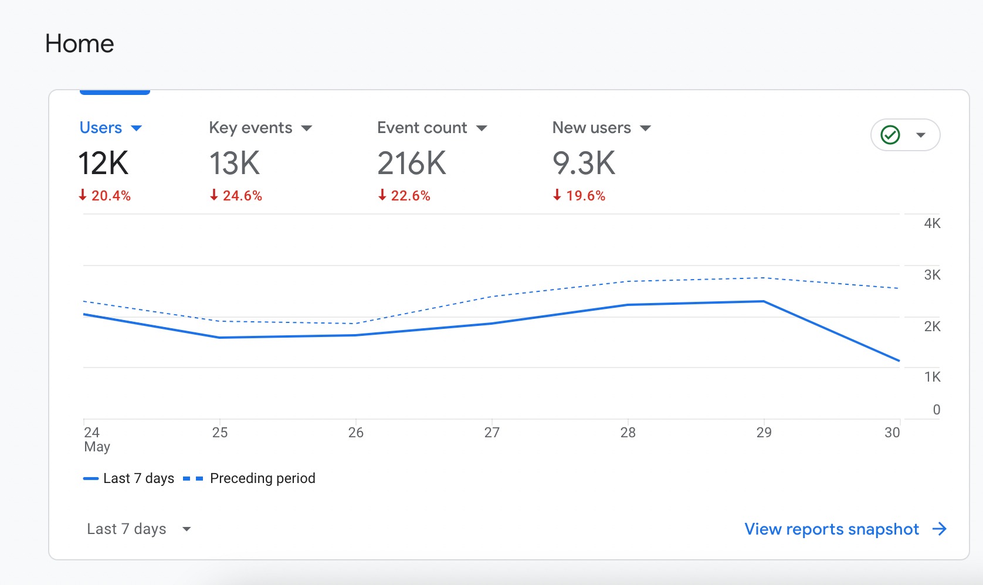
Task: Click the 24 May x-axis label
Action: click(x=97, y=440)
